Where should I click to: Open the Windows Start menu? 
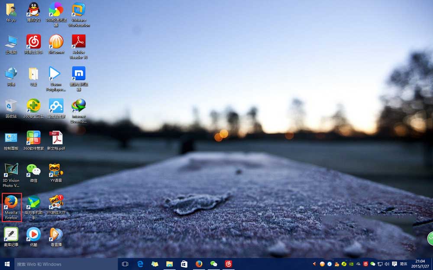tap(7, 264)
